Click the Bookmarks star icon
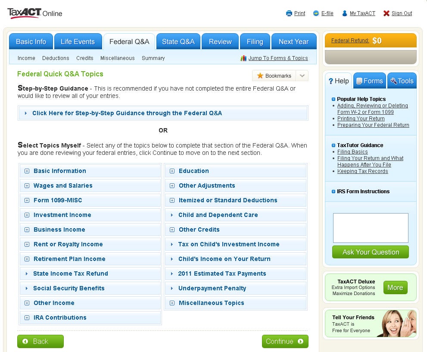The width and height of the screenshot is (427, 352). [260, 75]
